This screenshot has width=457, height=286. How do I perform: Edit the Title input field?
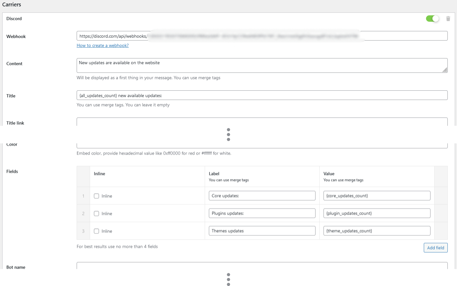[262, 95]
